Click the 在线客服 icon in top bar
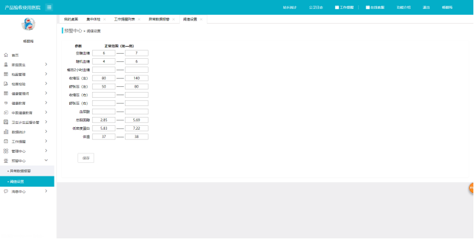 pyautogui.click(x=368, y=7)
